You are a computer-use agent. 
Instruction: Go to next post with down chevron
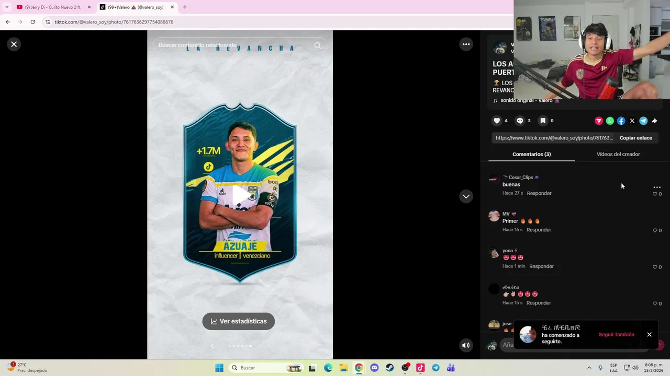tap(466, 196)
